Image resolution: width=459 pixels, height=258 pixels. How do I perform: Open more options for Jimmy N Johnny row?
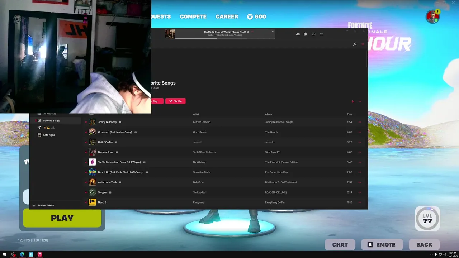tap(360, 122)
